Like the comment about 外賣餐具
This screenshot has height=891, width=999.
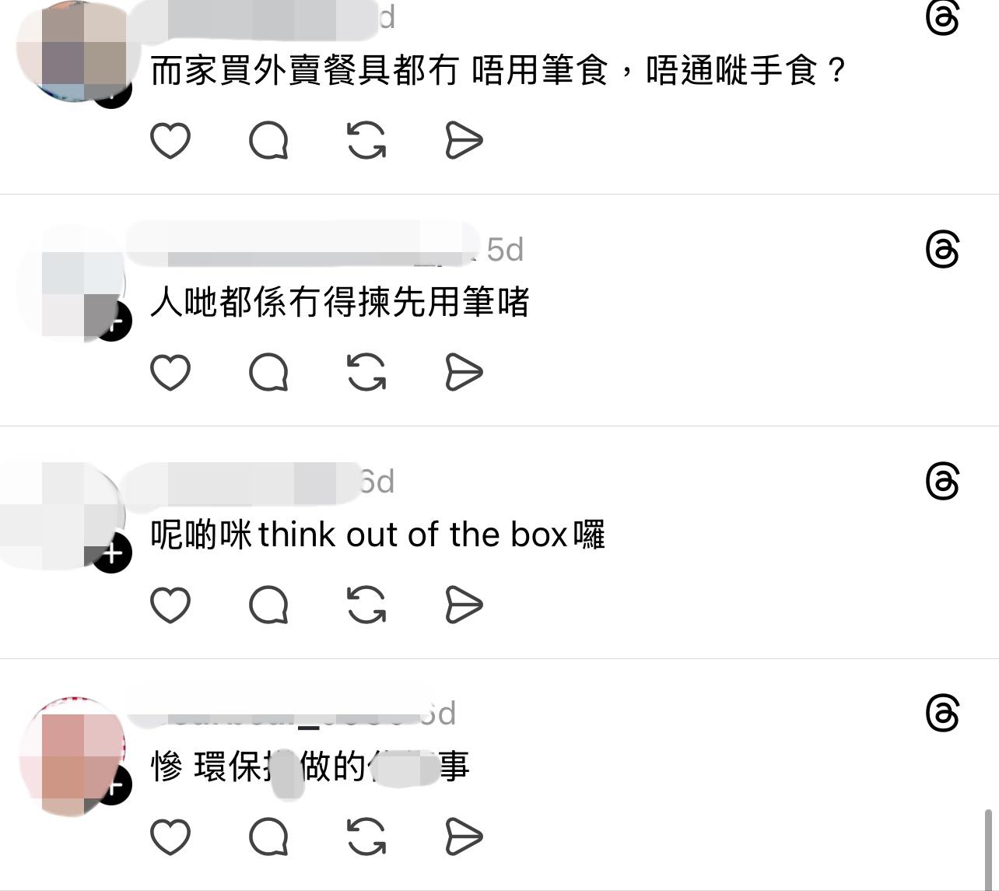coord(170,141)
